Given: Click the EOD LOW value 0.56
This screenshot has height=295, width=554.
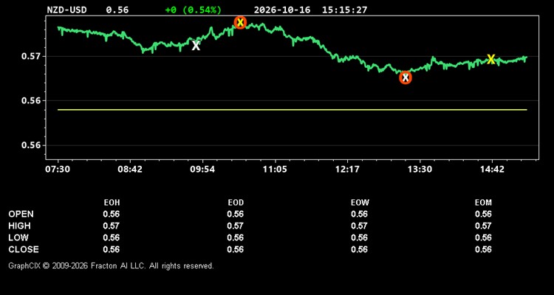Looking at the screenshot, I should 236,237.
